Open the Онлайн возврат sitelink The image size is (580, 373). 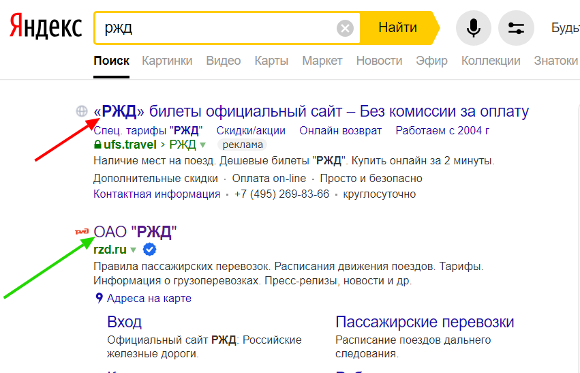pos(340,131)
